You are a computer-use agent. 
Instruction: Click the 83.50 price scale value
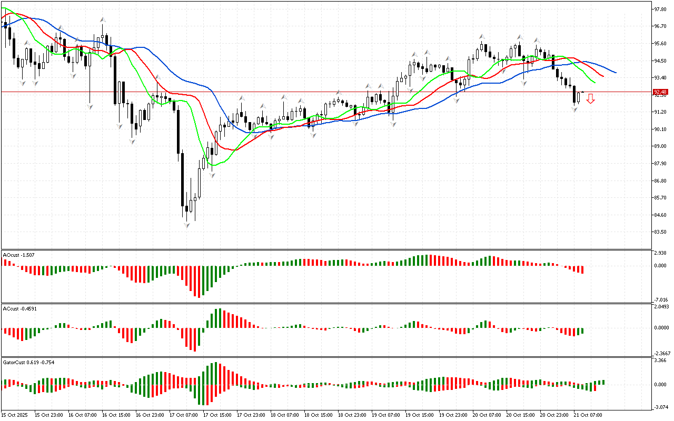660,232
